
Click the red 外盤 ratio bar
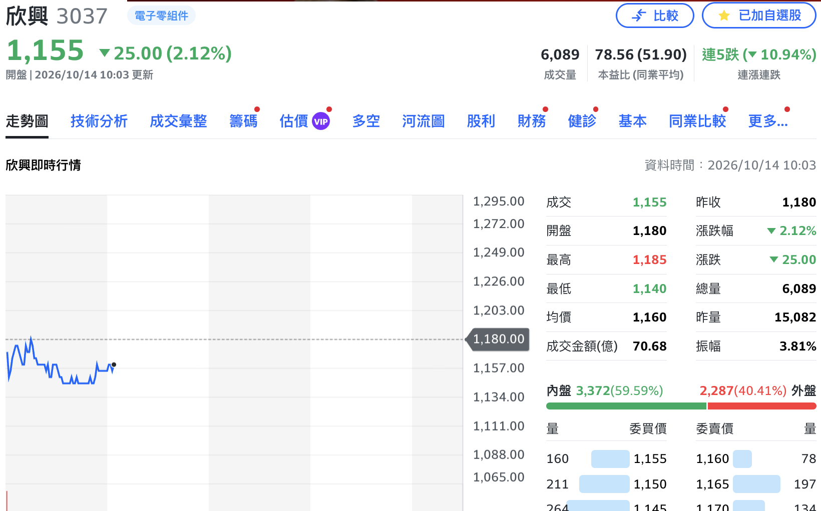click(762, 406)
